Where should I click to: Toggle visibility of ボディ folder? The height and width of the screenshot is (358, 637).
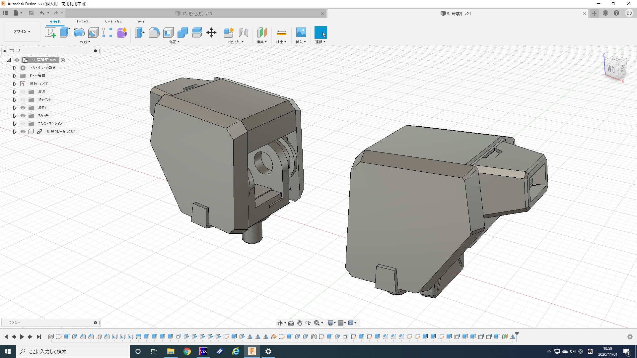click(23, 108)
